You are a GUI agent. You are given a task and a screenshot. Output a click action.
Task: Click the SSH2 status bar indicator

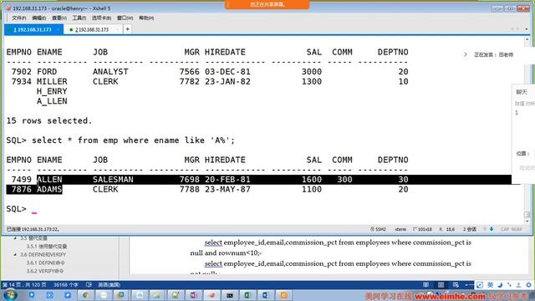click(378, 229)
